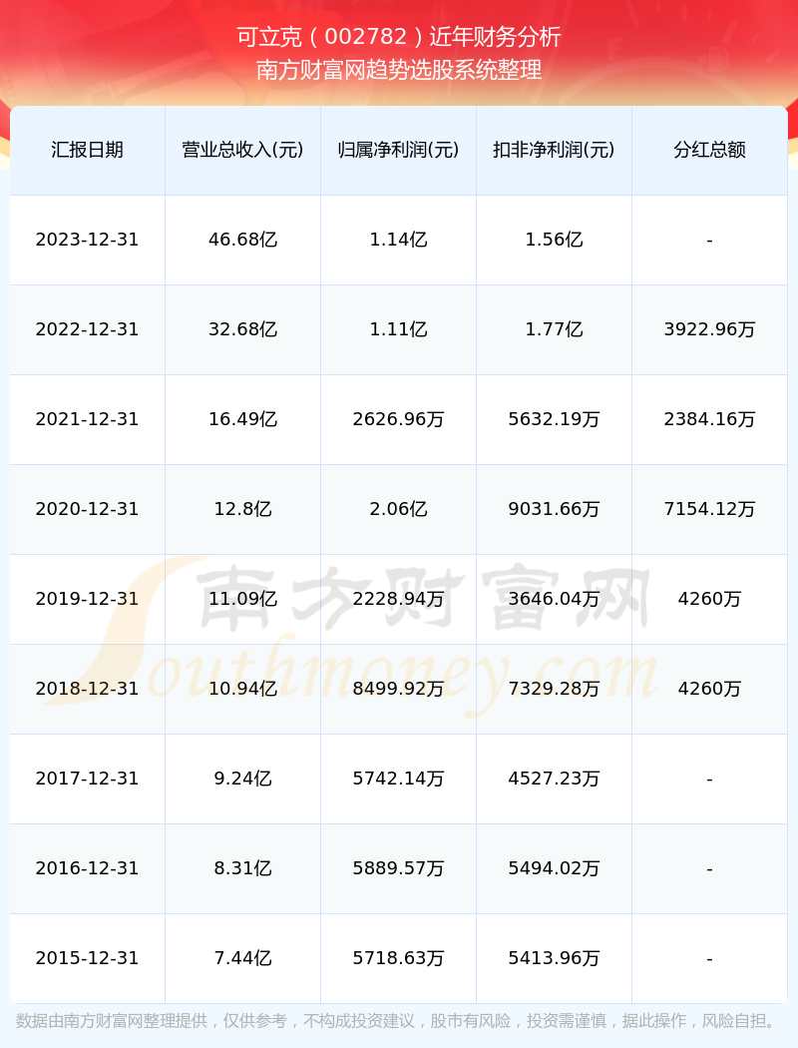Select the date cell 2015-12-31
Viewport: 798px width, 1048px height.
click(88, 958)
